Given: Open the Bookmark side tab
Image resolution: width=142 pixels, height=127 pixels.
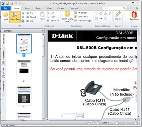Looking at the screenshot, I should click(4, 57).
